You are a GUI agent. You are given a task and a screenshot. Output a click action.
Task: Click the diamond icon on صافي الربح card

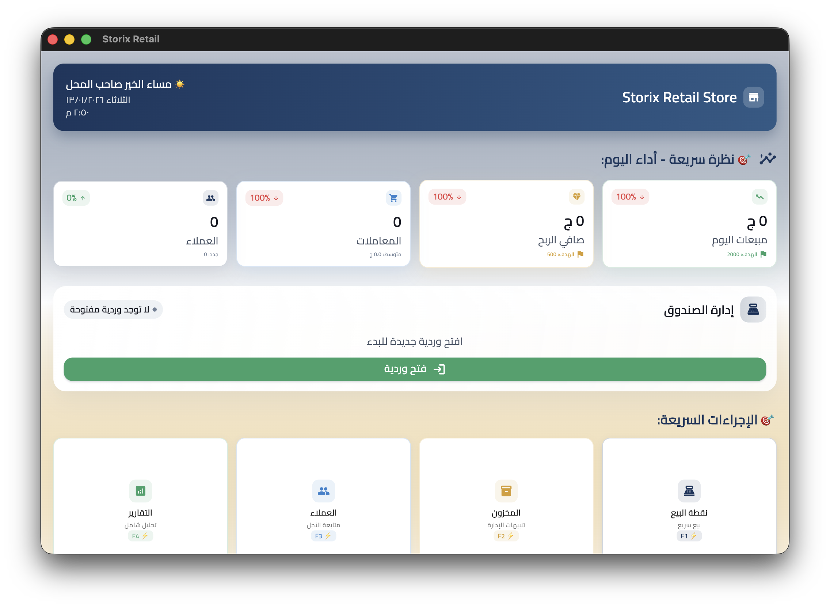click(576, 197)
